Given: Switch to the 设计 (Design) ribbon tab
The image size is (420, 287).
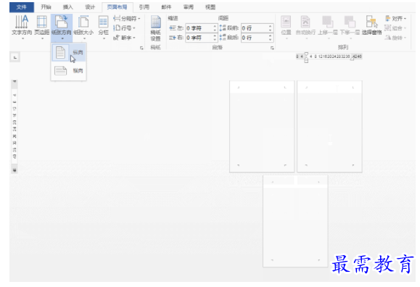Looking at the screenshot, I should pyautogui.click(x=90, y=7).
